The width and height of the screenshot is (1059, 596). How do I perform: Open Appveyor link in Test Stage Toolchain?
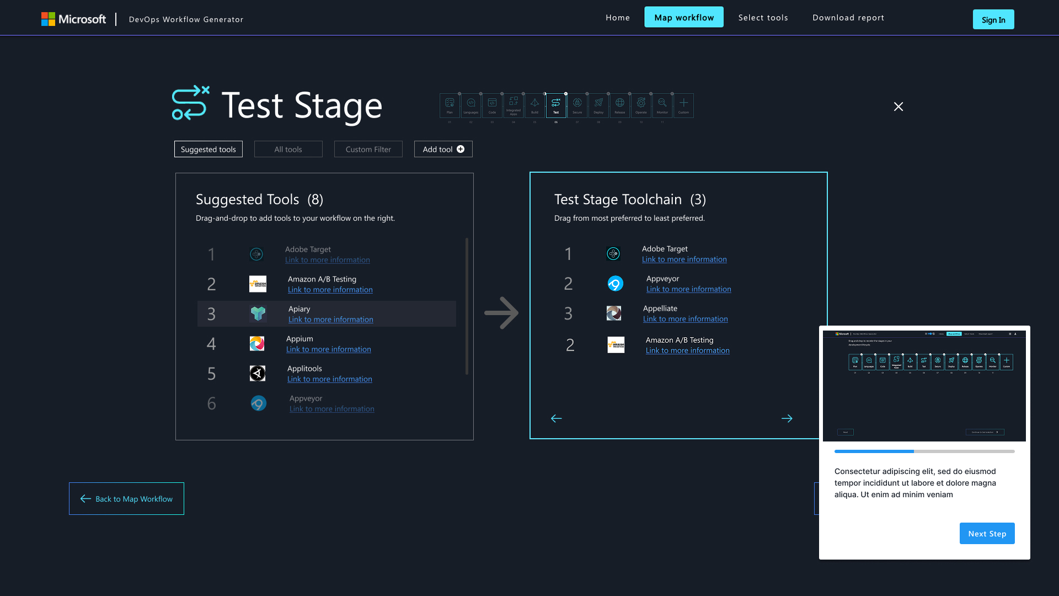point(689,289)
